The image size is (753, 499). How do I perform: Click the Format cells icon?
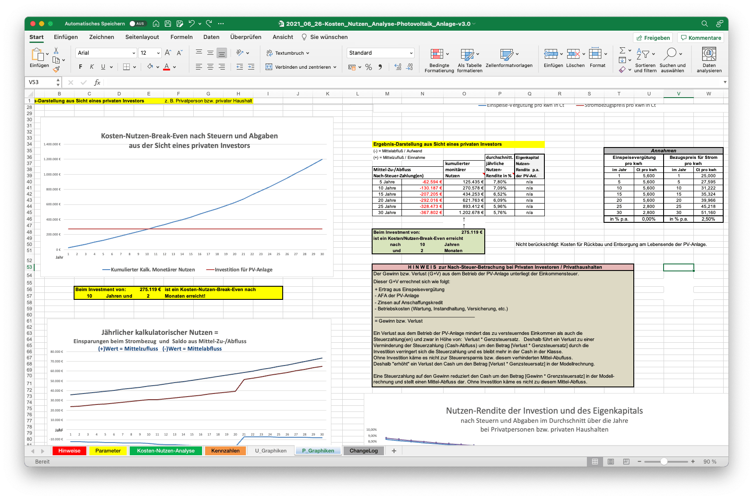point(595,53)
